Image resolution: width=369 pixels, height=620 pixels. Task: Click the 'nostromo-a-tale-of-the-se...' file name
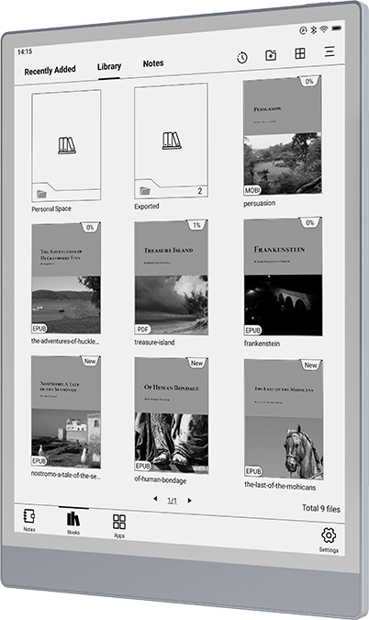pos(65,475)
